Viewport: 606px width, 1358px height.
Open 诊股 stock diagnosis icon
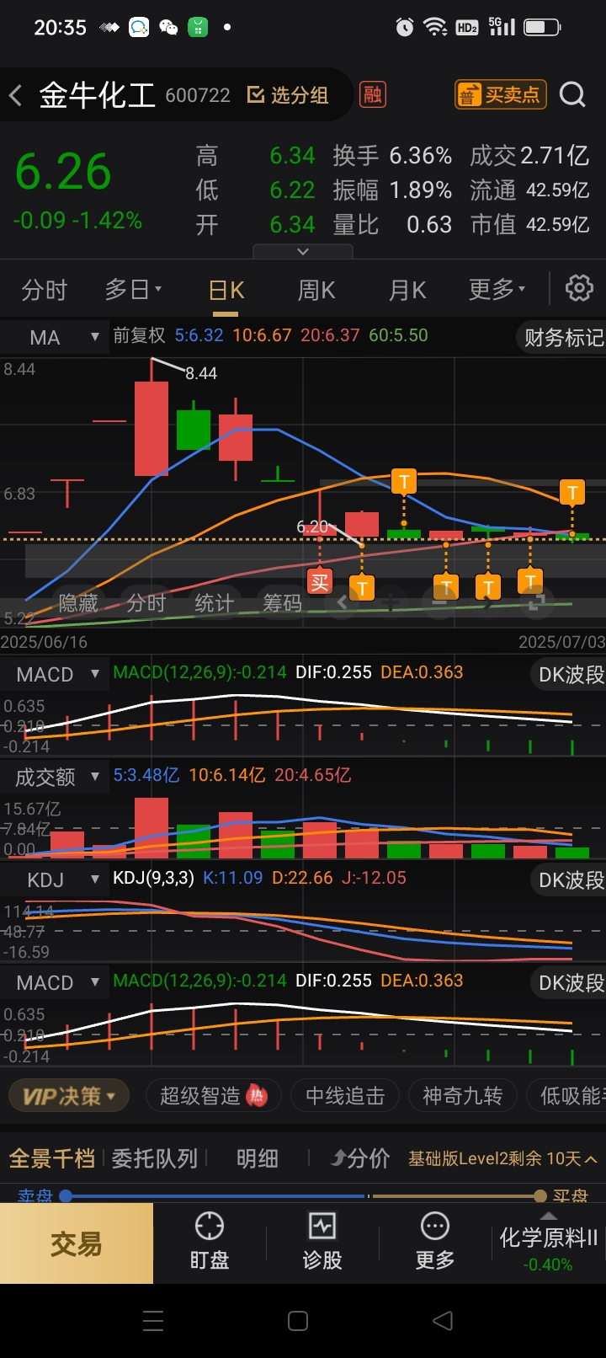click(x=322, y=1240)
